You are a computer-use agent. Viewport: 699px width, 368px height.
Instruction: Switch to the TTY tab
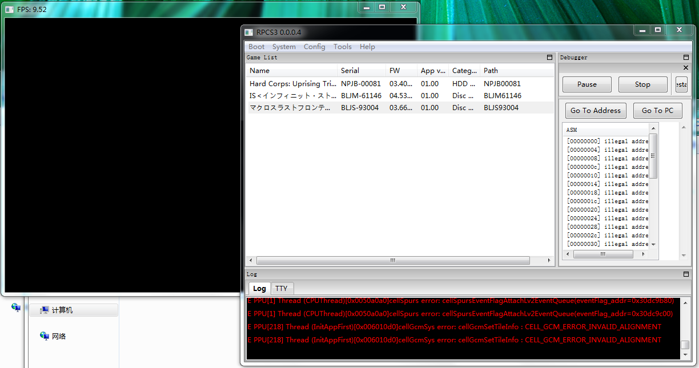pyautogui.click(x=282, y=289)
